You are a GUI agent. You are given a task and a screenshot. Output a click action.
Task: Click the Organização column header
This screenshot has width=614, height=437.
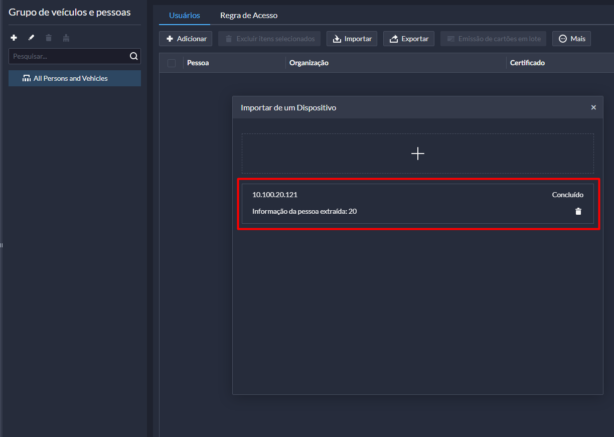click(309, 63)
